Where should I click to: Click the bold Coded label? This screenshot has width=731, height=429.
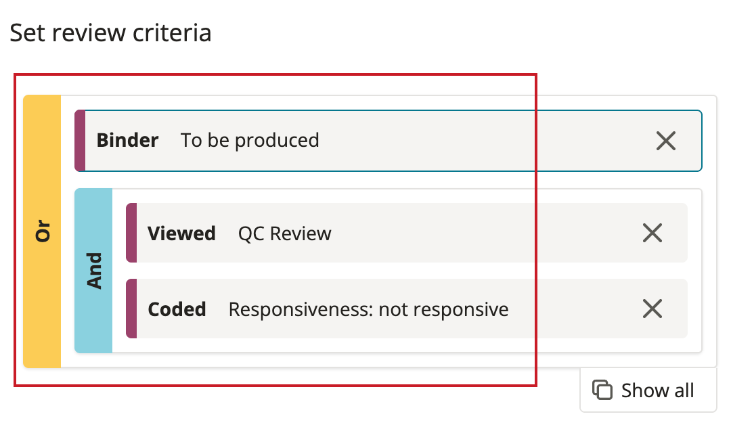point(177,310)
